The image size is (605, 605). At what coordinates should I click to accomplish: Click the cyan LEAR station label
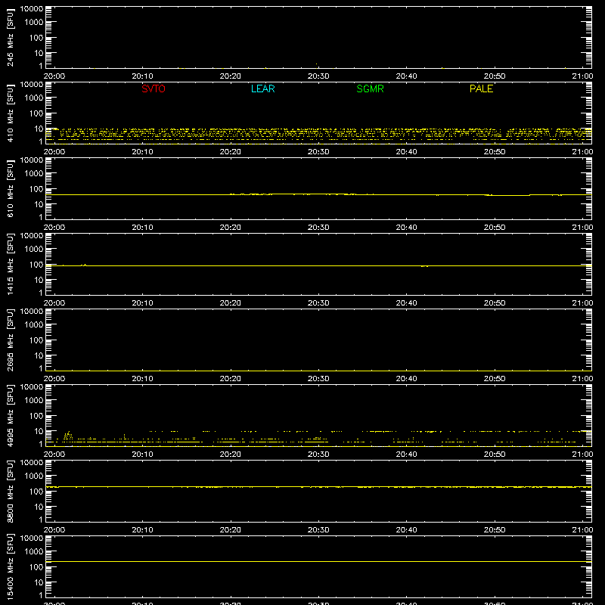[x=262, y=88]
